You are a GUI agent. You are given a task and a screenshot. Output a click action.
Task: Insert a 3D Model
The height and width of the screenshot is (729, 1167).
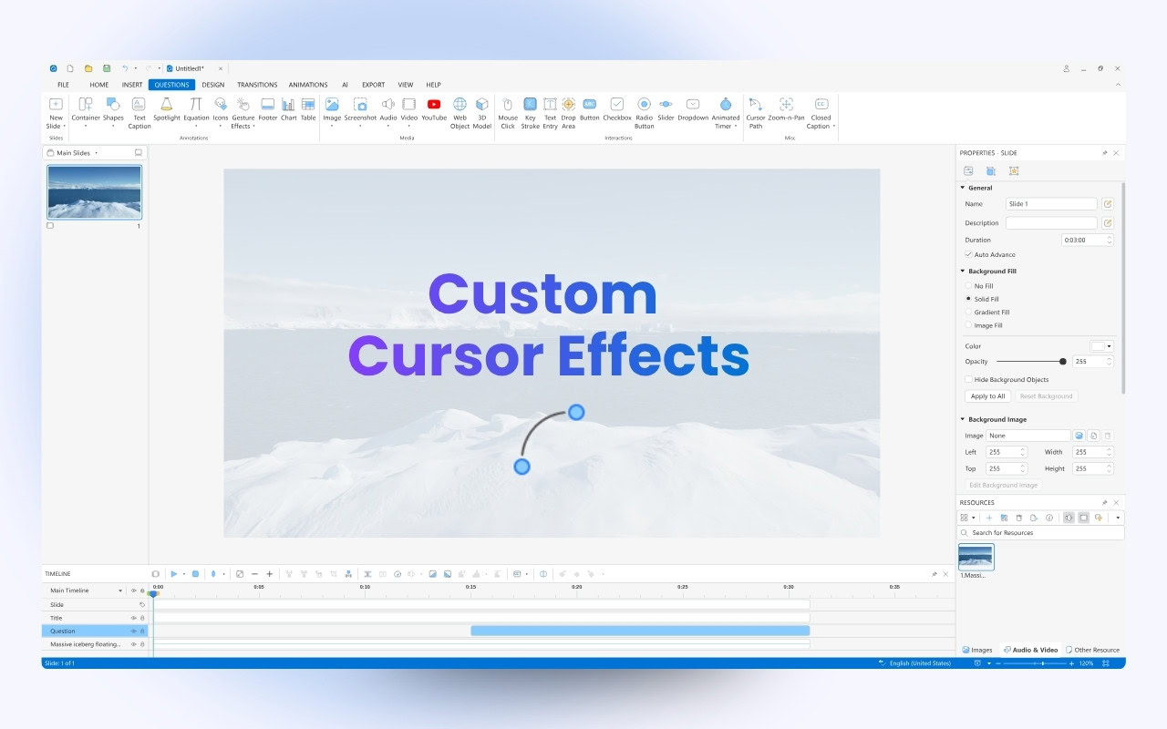click(x=482, y=113)
